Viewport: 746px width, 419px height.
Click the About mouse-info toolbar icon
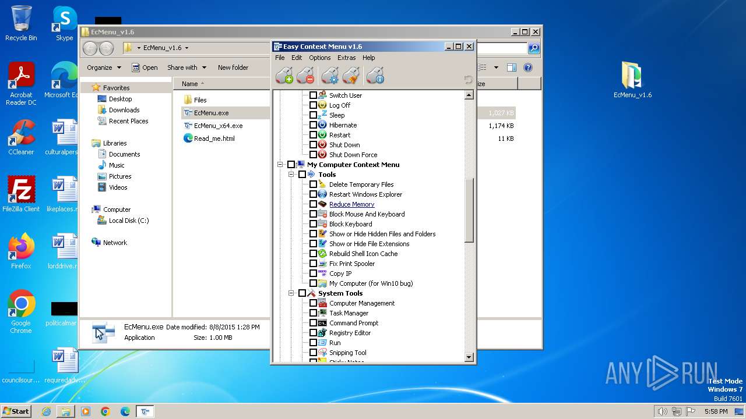pos(375,76)
